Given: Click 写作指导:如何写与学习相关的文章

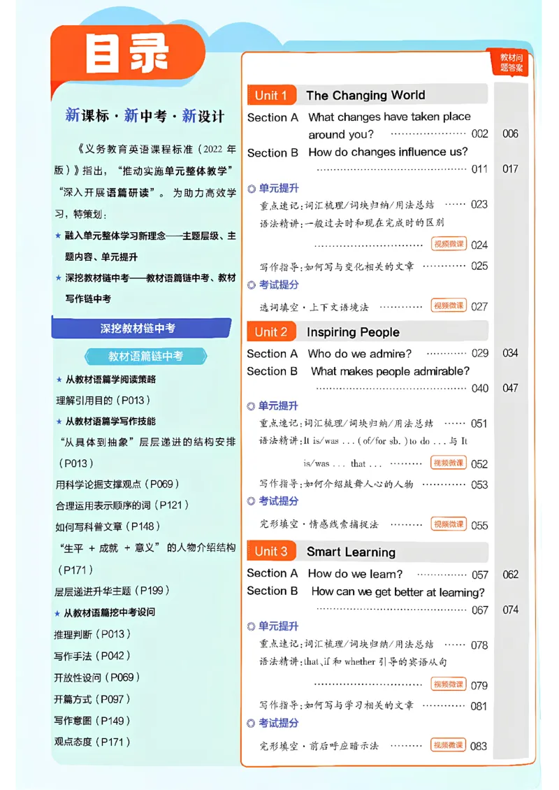Looking at the screenshot, I should (x=336, y=705).
